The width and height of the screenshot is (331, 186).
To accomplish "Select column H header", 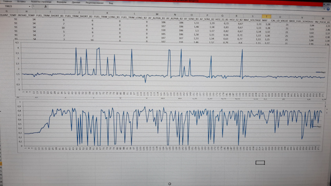I will click(x=27, y=11).
